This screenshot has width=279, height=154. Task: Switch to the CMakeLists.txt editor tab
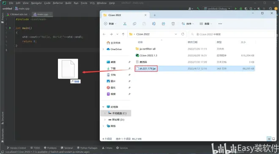coord(17,14)
